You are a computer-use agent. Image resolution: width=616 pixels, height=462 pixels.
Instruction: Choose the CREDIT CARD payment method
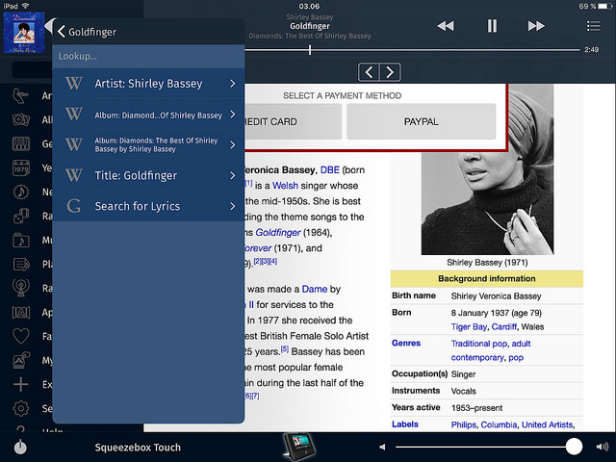coord(293,121)
